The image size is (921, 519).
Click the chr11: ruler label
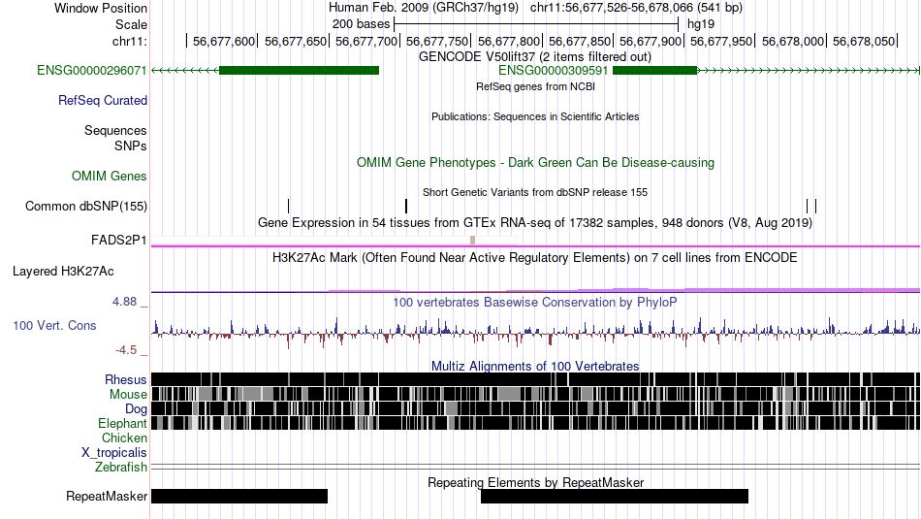pos(129,41)
